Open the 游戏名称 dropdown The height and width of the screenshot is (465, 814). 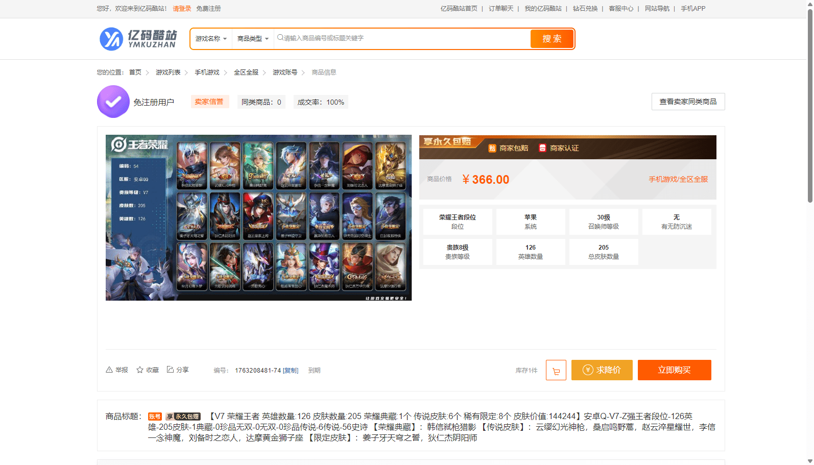[x=211, y=39]
